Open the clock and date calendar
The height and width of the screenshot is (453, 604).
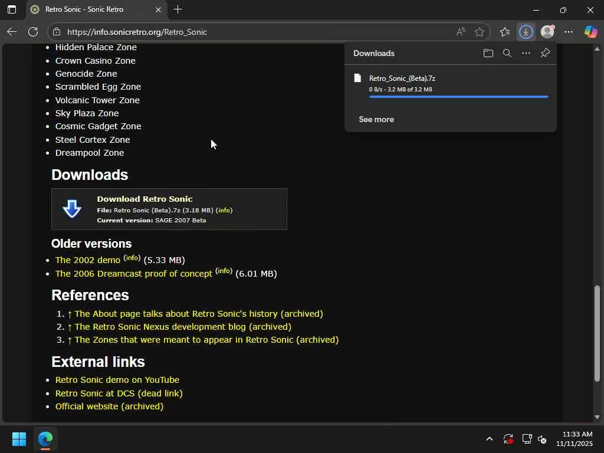point(575,439)
